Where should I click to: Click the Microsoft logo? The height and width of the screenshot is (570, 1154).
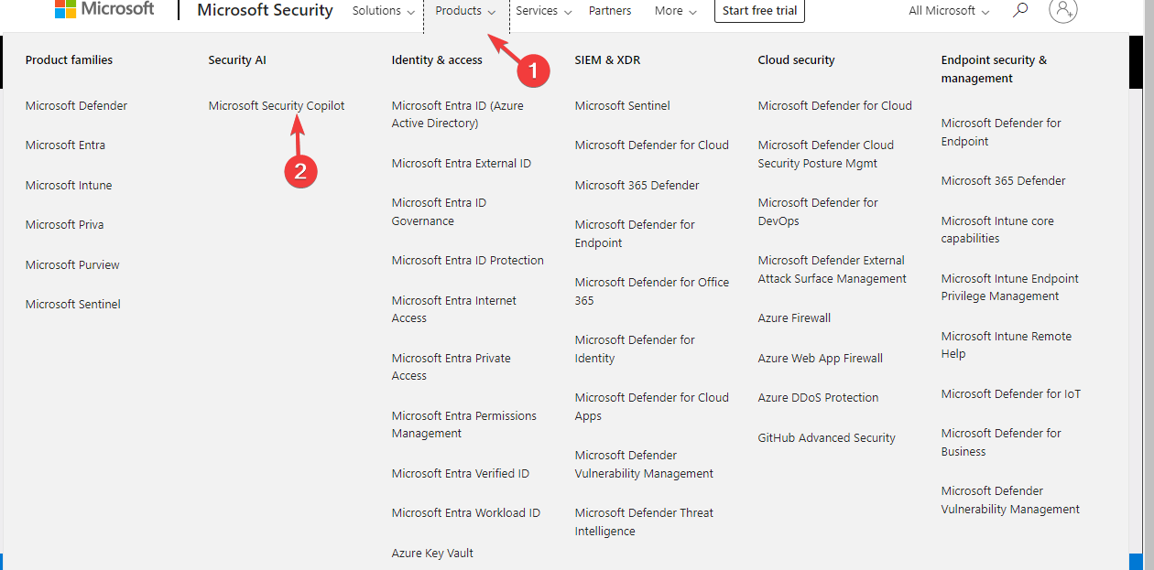(x=104, y=9)
